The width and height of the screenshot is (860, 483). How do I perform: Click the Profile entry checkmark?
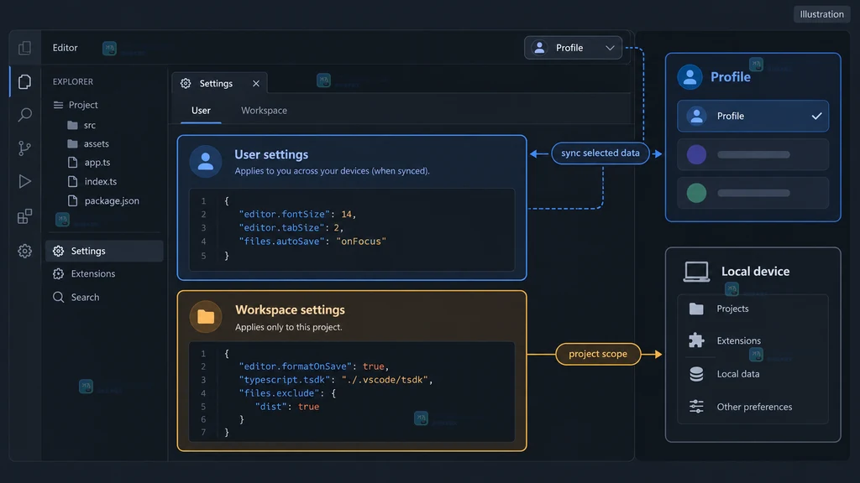click(816, 116)
